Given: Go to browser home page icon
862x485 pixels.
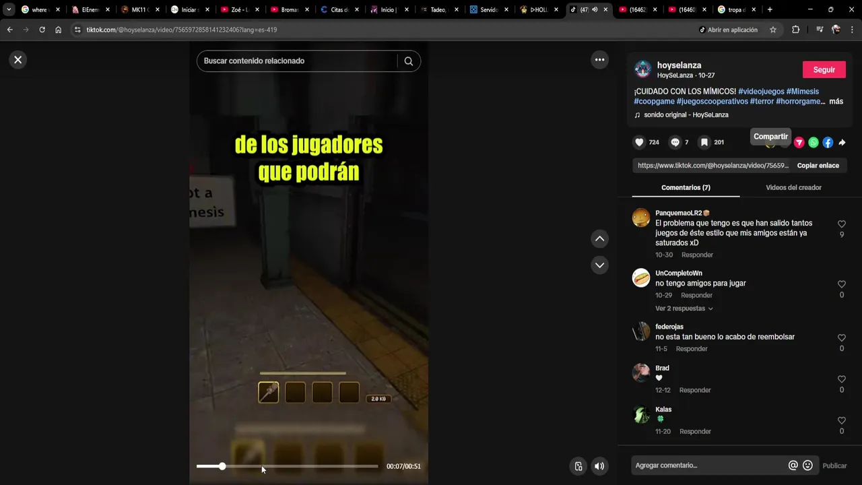Looking at the screenshot, I should 59,30.
